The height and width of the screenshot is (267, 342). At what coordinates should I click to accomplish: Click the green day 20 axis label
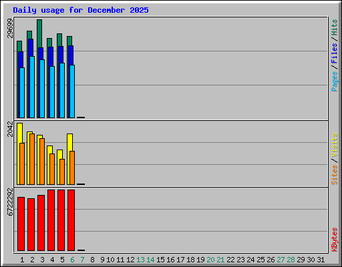point(210,260)
